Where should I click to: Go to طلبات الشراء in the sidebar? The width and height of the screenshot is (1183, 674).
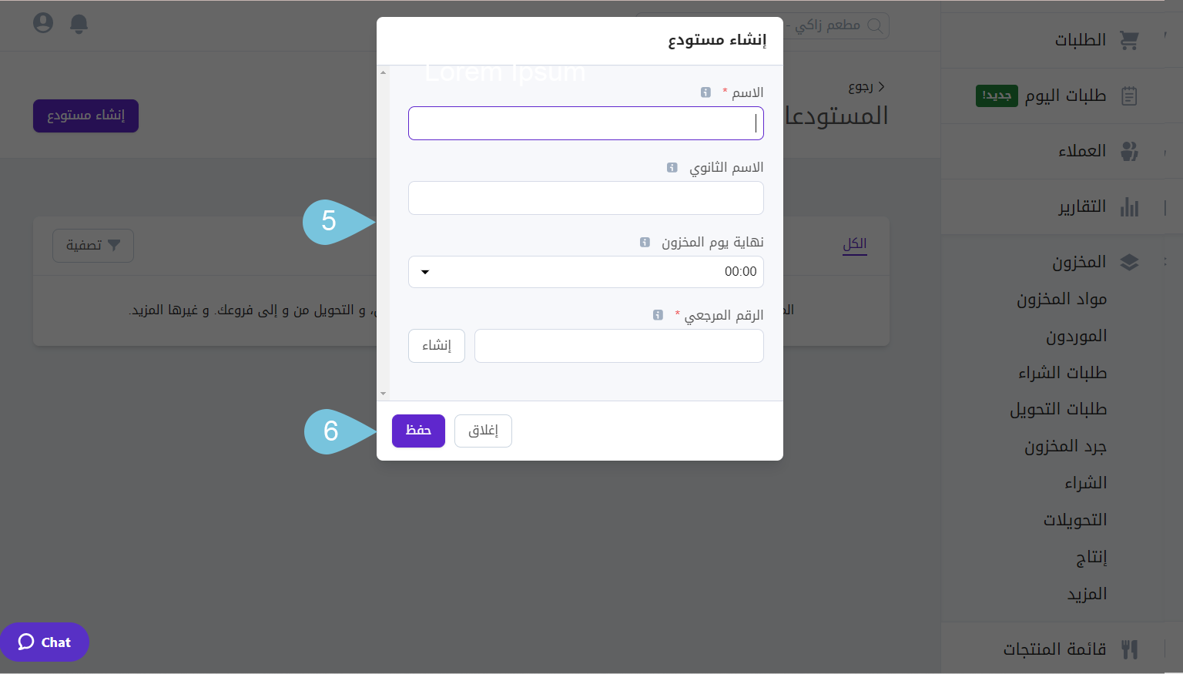click(x=1062, y=373)
